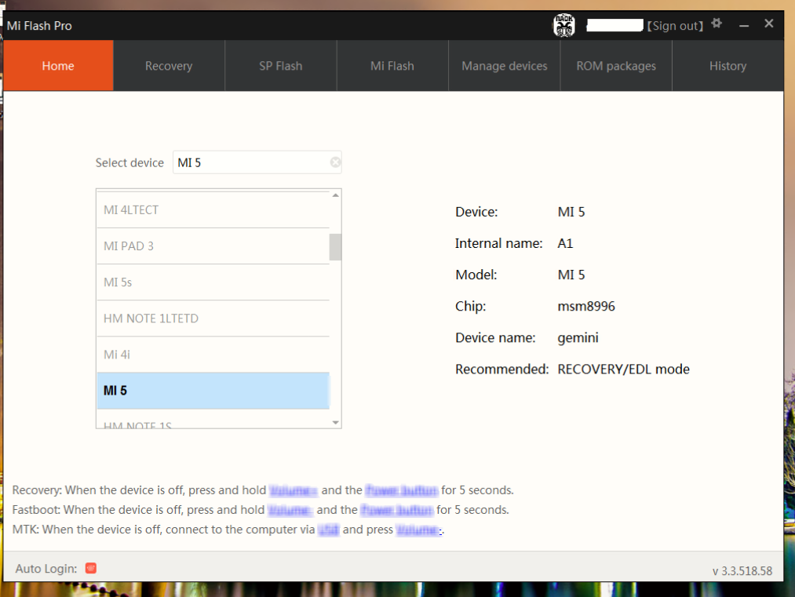Pick Mi 4i from the device list
The width and height of the screenshot is (795, 597).
pos(212,355)
